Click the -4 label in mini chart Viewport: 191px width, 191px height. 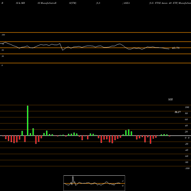tap(123, 186)
